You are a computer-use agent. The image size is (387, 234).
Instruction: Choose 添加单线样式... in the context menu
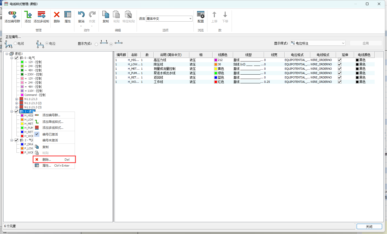(x=53, y=122)
